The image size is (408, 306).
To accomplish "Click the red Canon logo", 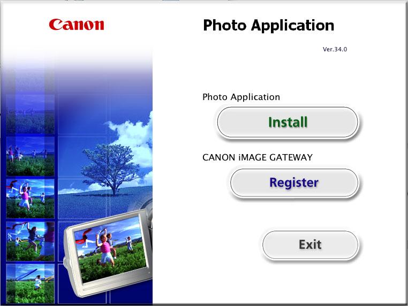I will 77,25.
